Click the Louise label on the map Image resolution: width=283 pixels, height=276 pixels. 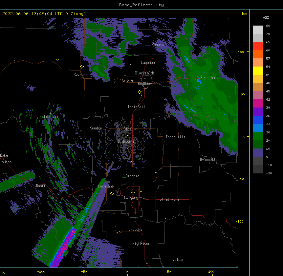(6, 162)
